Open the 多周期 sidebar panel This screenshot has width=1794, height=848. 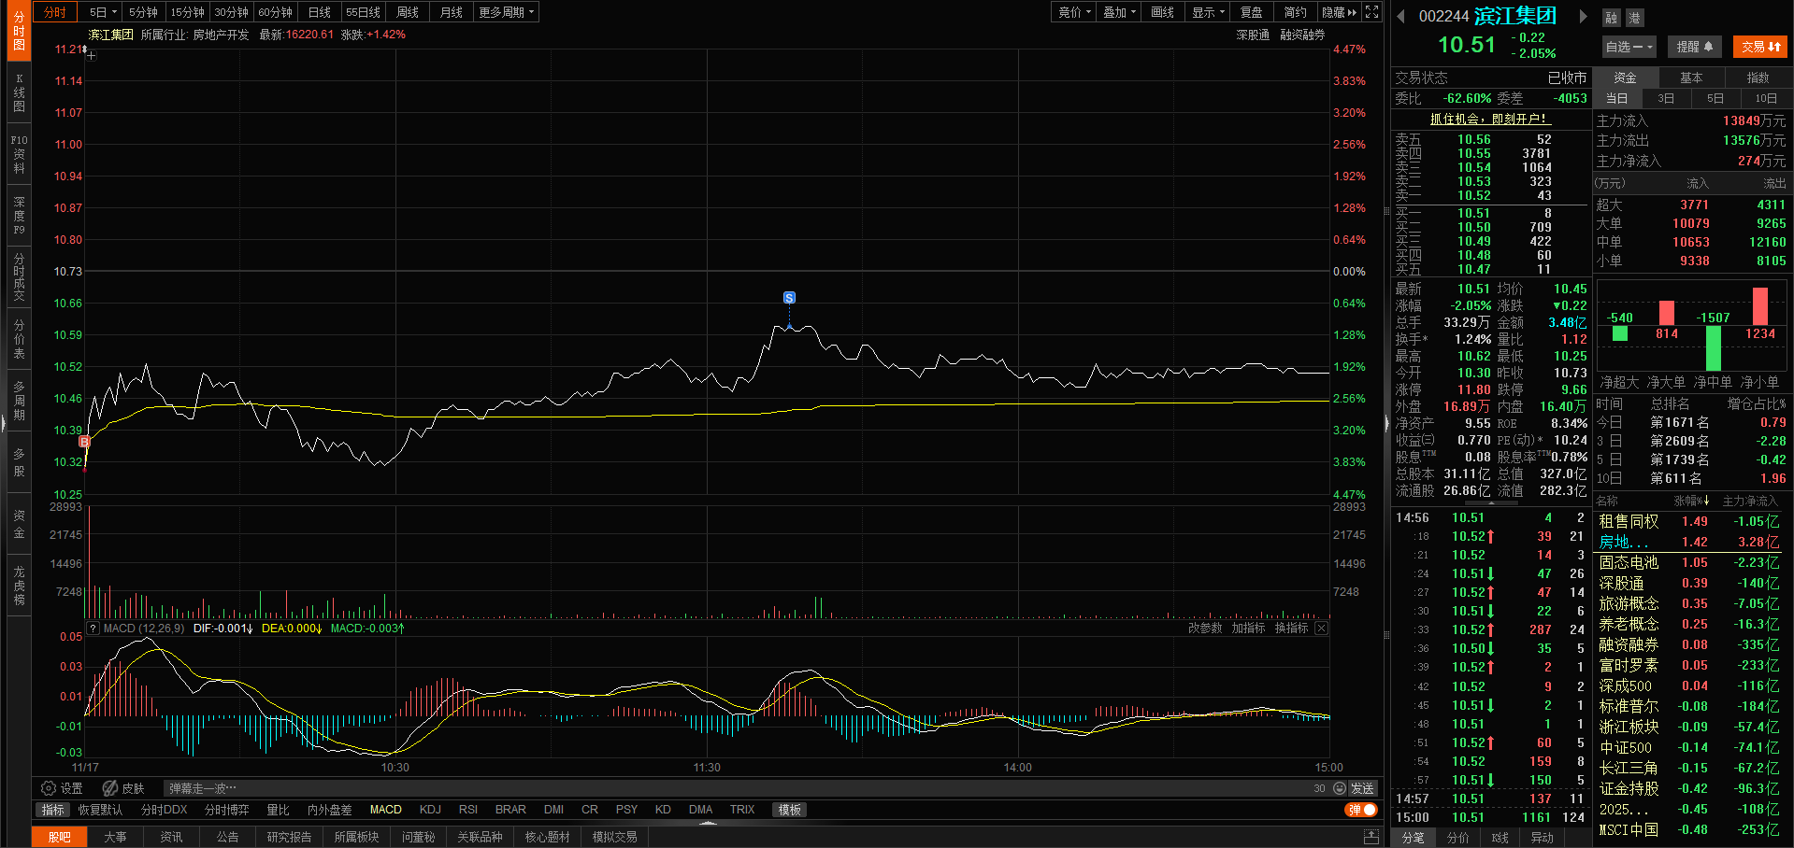[x=19, y=401]
